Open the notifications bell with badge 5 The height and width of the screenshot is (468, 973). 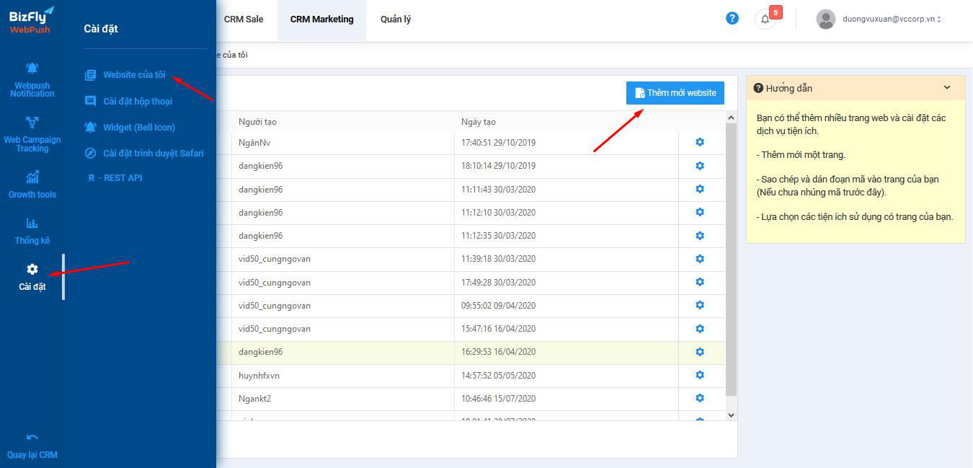click(765, 19)
